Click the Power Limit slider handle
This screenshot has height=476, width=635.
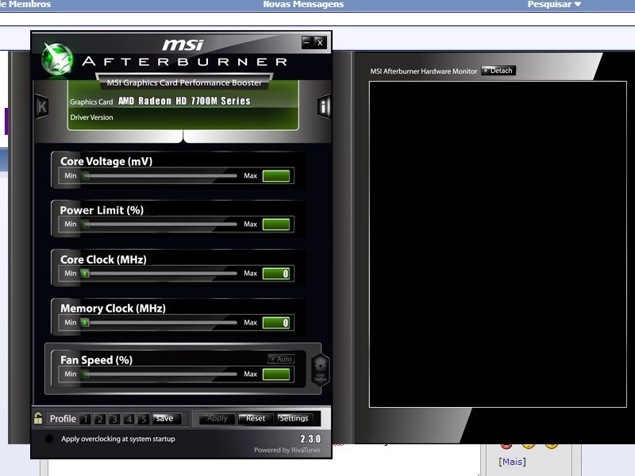click(86, 225)
